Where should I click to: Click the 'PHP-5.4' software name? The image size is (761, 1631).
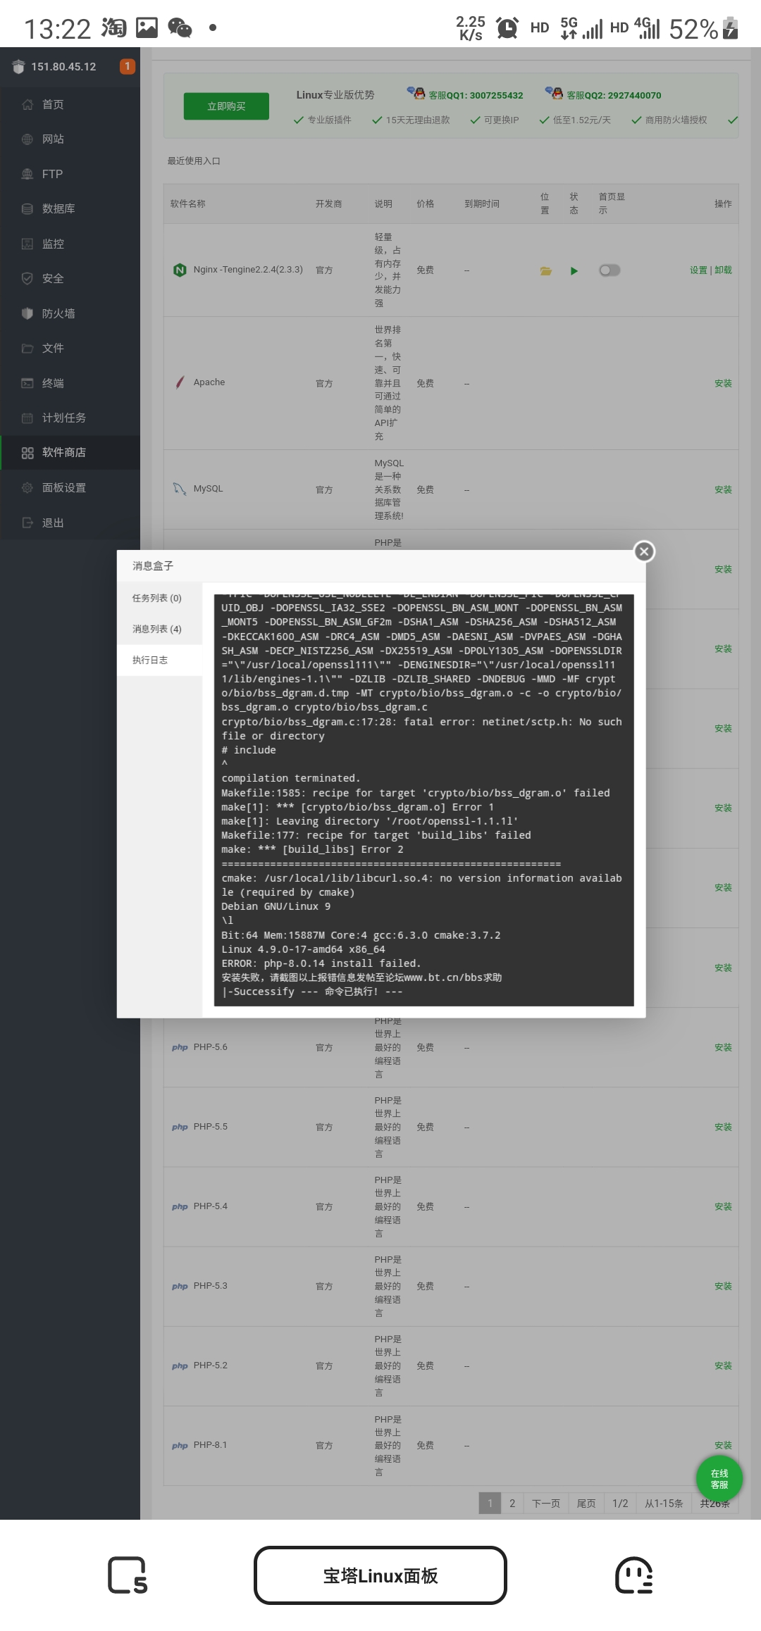[x=211, y=1206]
